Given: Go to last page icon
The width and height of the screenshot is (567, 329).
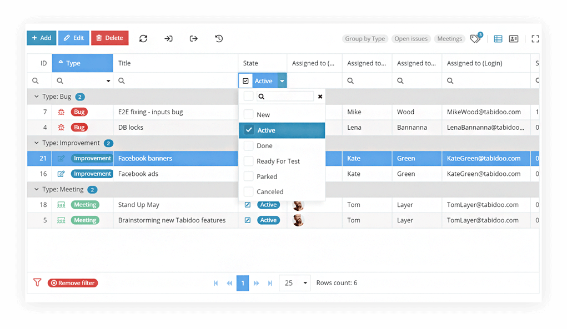Looking at the screenshot, I should pyautogui.click(x=270, y=283).
